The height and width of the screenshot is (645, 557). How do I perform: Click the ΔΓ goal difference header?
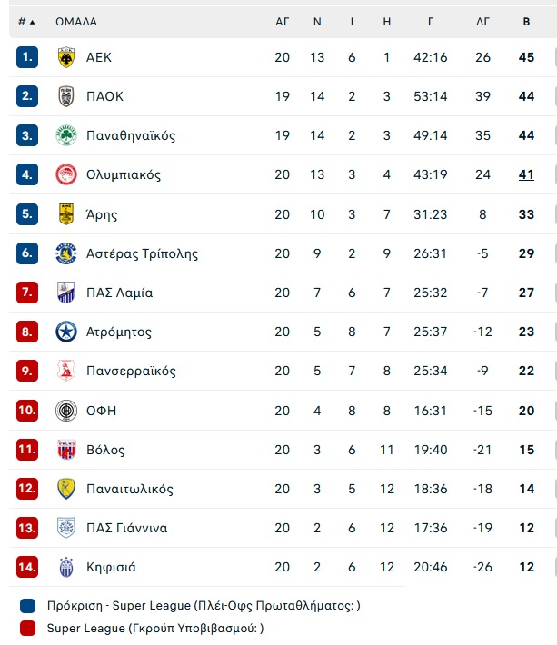(x=482, y=22)
